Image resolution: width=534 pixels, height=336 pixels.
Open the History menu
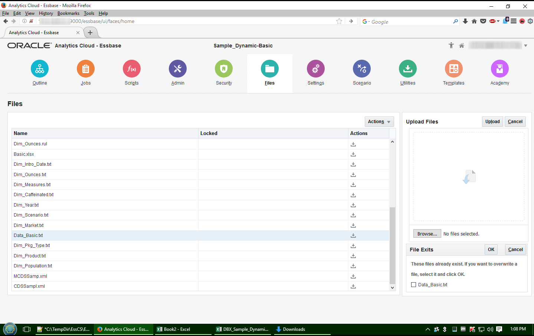point(46,13)
